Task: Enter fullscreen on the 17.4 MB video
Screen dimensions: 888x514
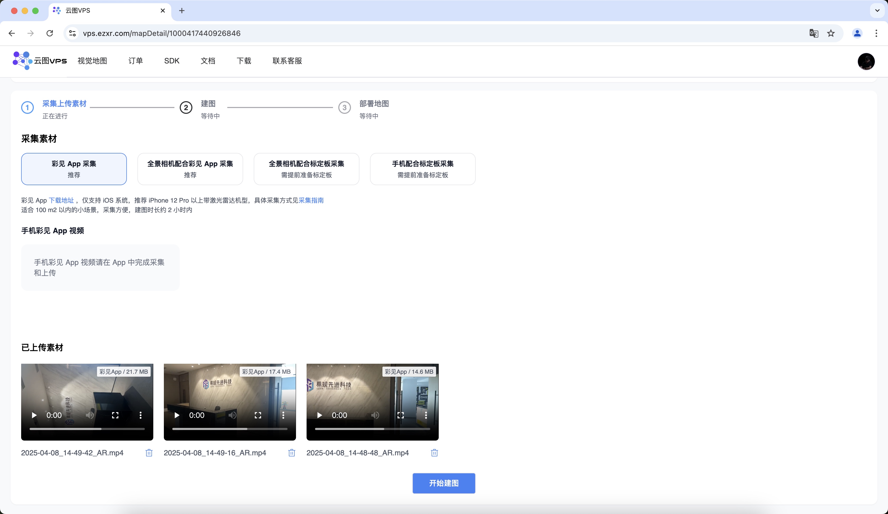Action: [258, 415]
